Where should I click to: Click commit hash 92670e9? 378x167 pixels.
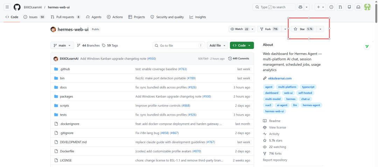coord(203,59)
